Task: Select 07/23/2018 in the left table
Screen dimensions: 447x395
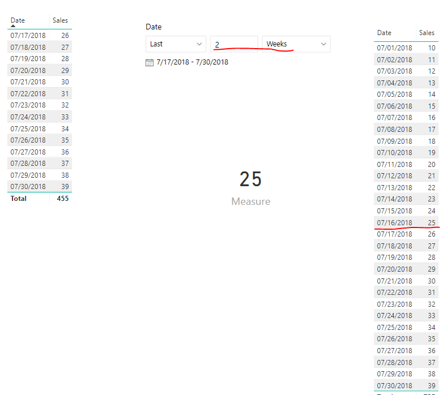Action: [28, 105]
